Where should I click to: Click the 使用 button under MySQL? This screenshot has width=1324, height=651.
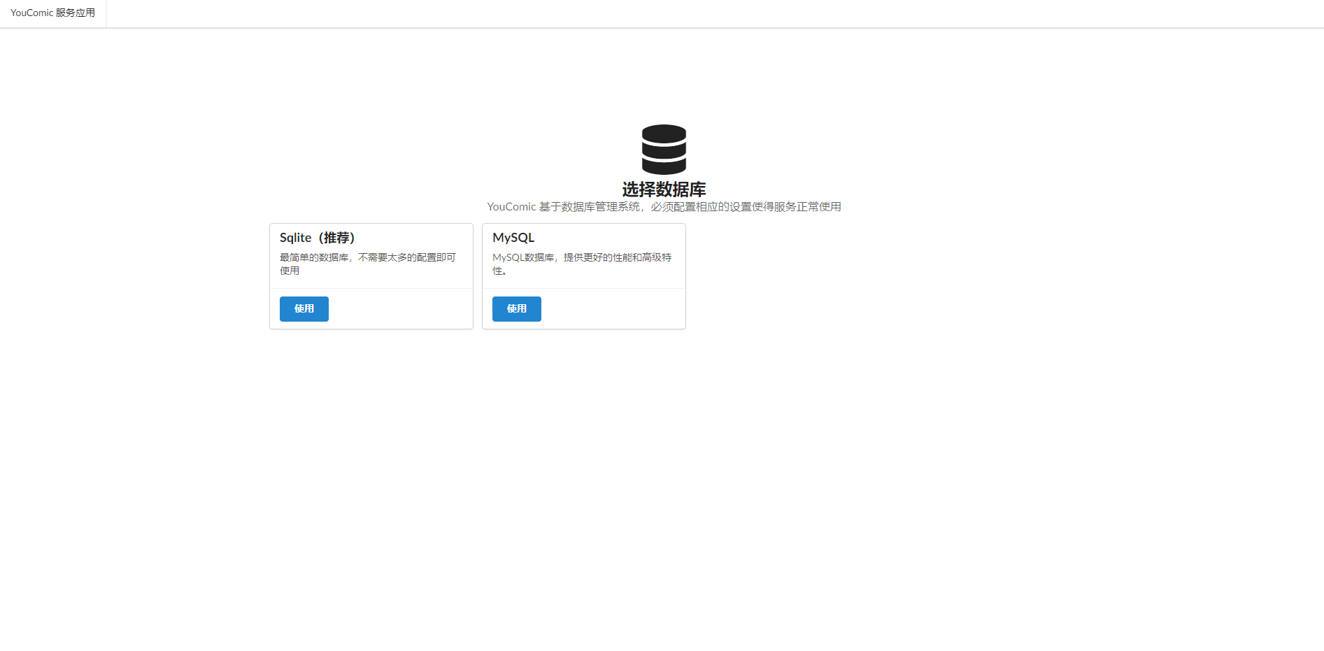pos(517,309)
